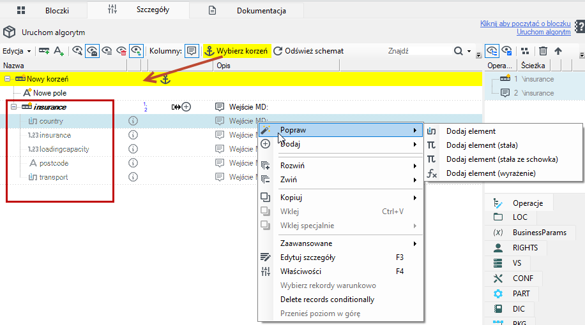Click the add level (table plus) toolbar icon

click(x=44, y=51)
